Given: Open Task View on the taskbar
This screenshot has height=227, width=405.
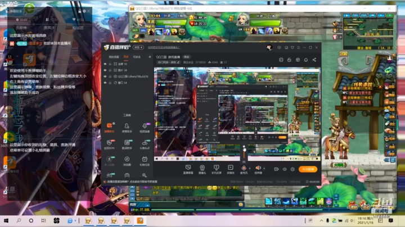Looking at the screenshot, I should pyautogui.click(x=43, y=221).
